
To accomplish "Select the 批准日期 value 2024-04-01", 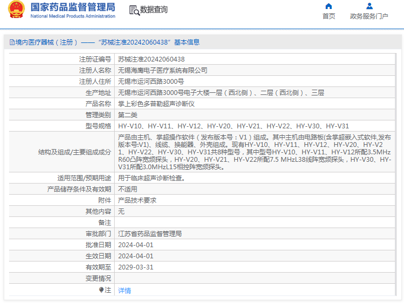I will coord(135,245).
